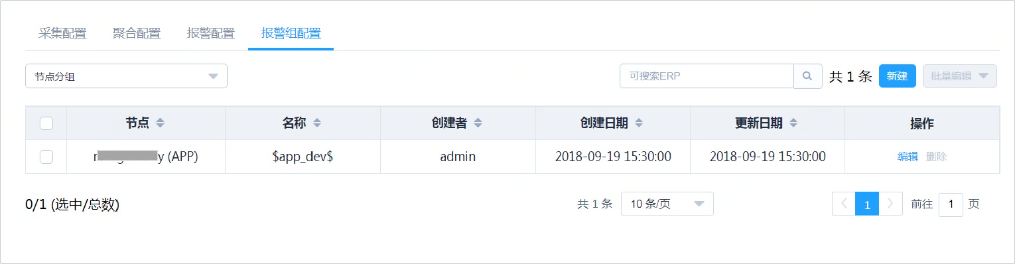Click 编辑 link for $app_dev$ row
1015x264 pixels.
point(908,157)
